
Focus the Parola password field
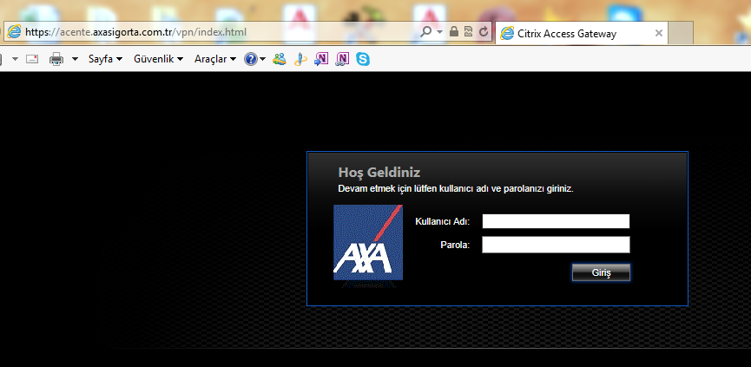point(556,245)
